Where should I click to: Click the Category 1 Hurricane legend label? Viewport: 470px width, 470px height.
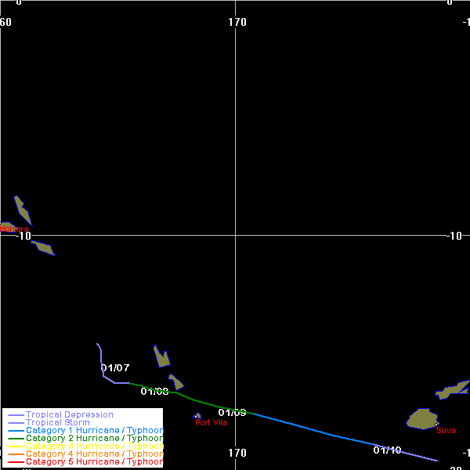(x=94, y=430)
